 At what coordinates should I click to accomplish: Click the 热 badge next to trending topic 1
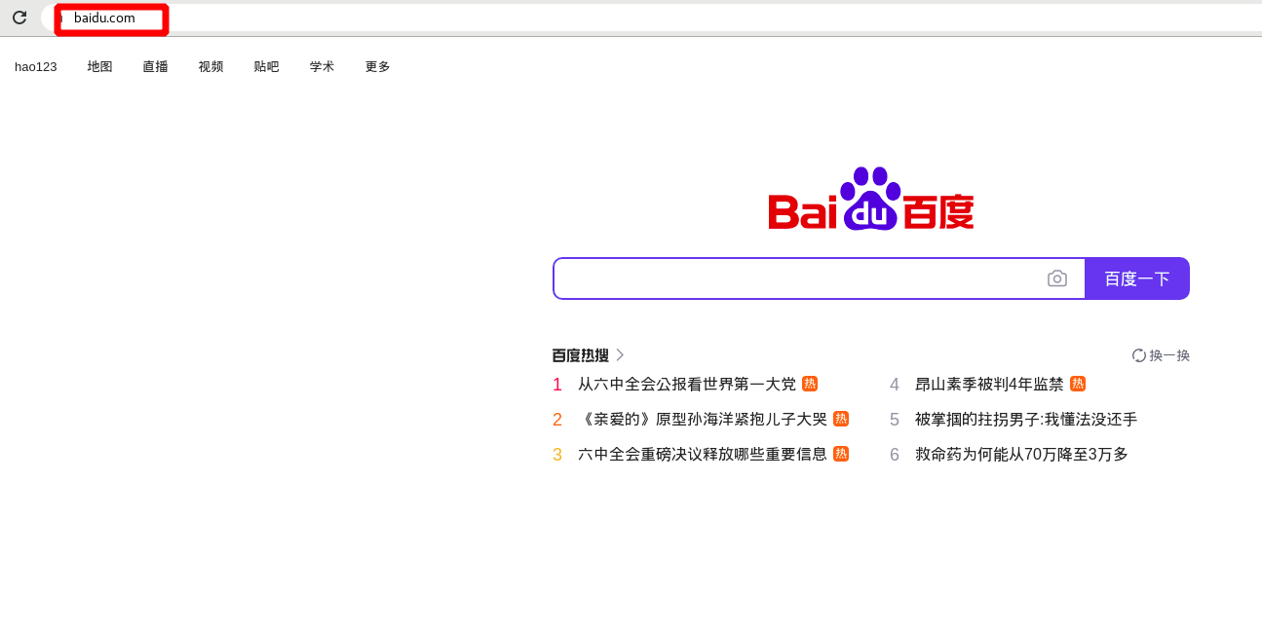810,384
